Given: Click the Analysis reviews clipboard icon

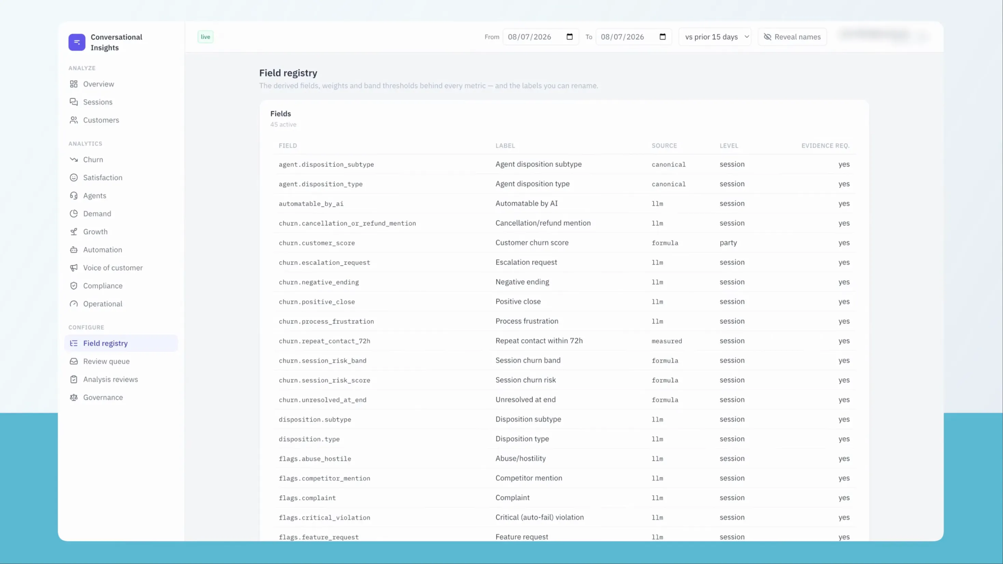Looking at the screenshot, I should point(73,379).
